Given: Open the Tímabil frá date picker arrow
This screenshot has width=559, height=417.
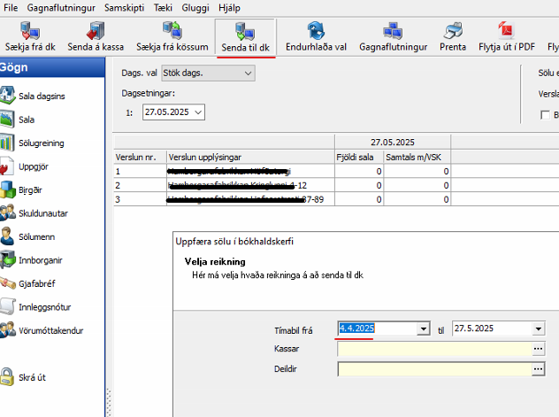Looking at the screenshot, I should tap(423, 329).
